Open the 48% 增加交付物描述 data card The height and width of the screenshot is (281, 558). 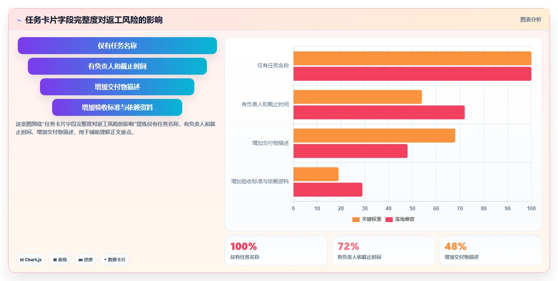[x=491, y=250]
